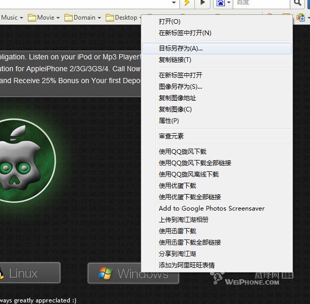Select Add to Google Photos Screensaver

[211, 209]
